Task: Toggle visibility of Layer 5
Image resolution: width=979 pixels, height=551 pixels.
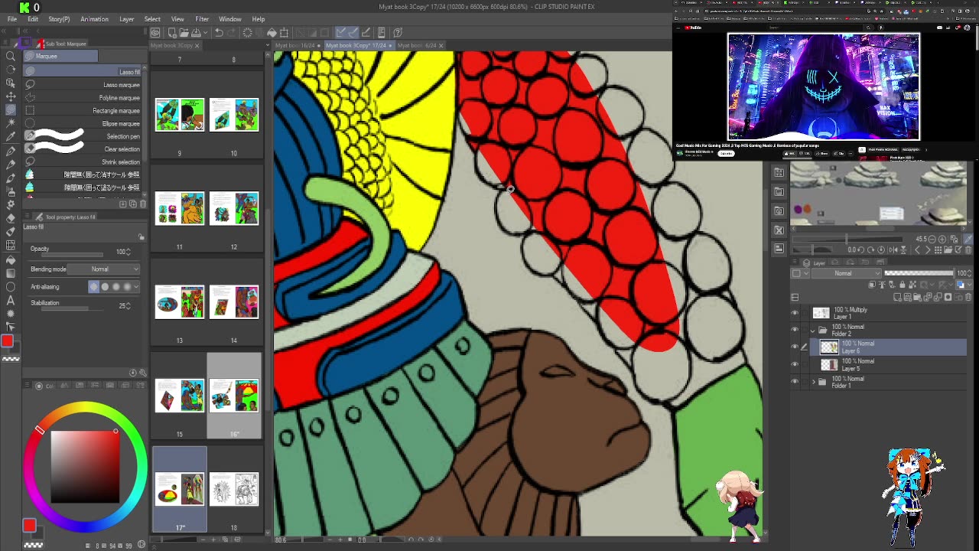Action: pyautogui.click(x=795, y=364)
